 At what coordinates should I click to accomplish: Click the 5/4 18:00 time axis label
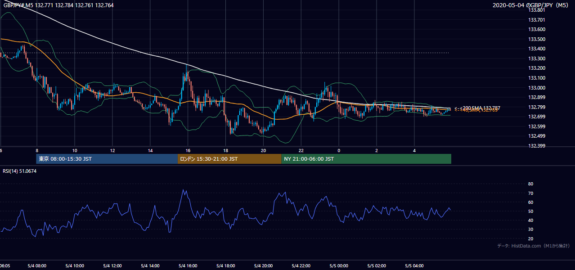click(226, 266)
